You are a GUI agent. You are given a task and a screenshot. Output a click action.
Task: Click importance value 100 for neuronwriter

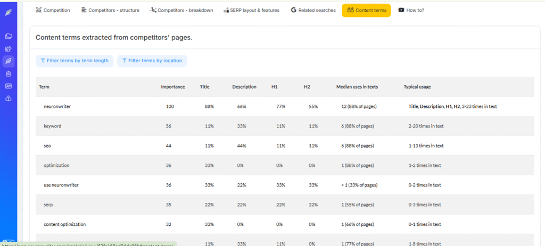pyautogui.click(x=170, y=106)
